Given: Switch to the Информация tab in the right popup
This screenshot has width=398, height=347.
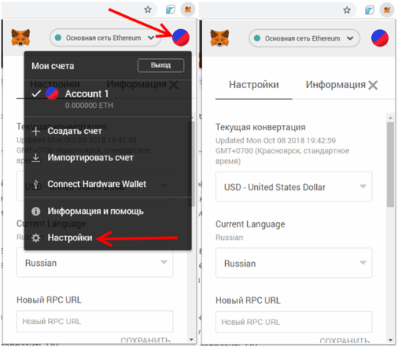Looking at the screenshot, I should click(335, 84).
